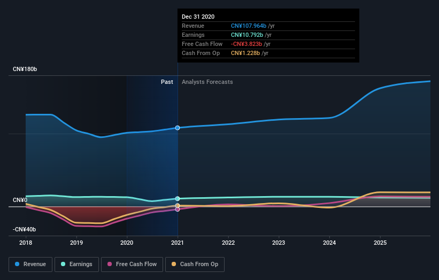Image resolution: width=439 pixels, height=280 pixels.
Task: Click the CN¥180b y-axis label
Action: point(25,69)
